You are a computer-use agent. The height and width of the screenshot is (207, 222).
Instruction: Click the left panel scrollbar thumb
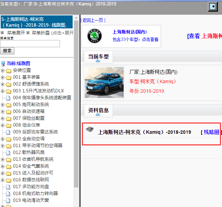tap(76, 104)
